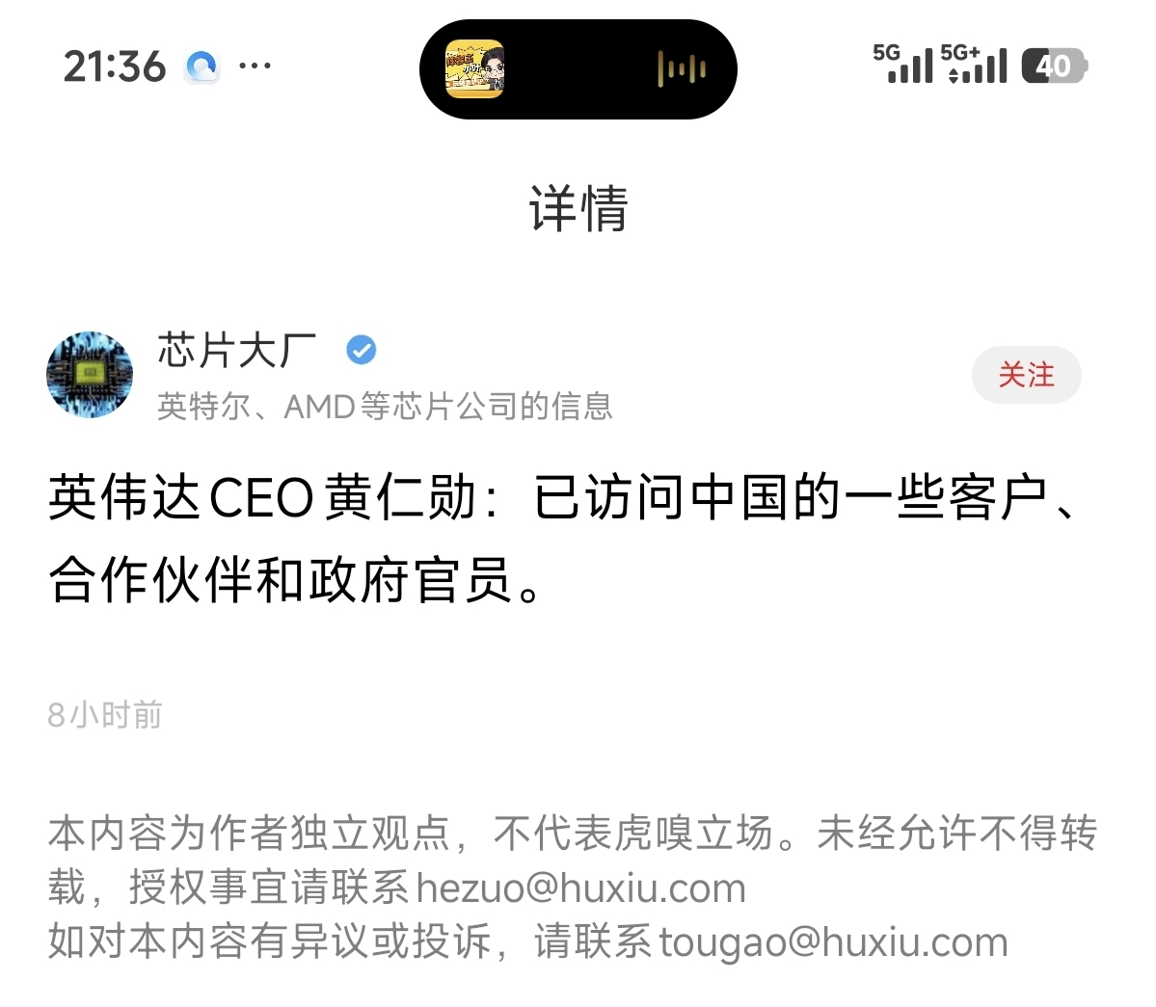Image resolution: width=1156 pixels, height=1007 pixels.
Task: Tap the 关注 follow button
Action: click(1026, 374)
